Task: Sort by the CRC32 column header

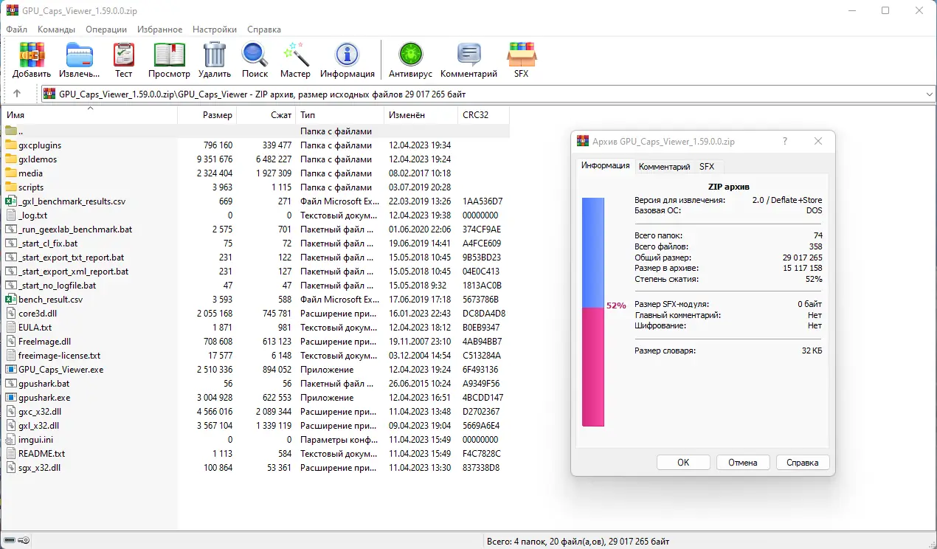Action: point(483,115)
